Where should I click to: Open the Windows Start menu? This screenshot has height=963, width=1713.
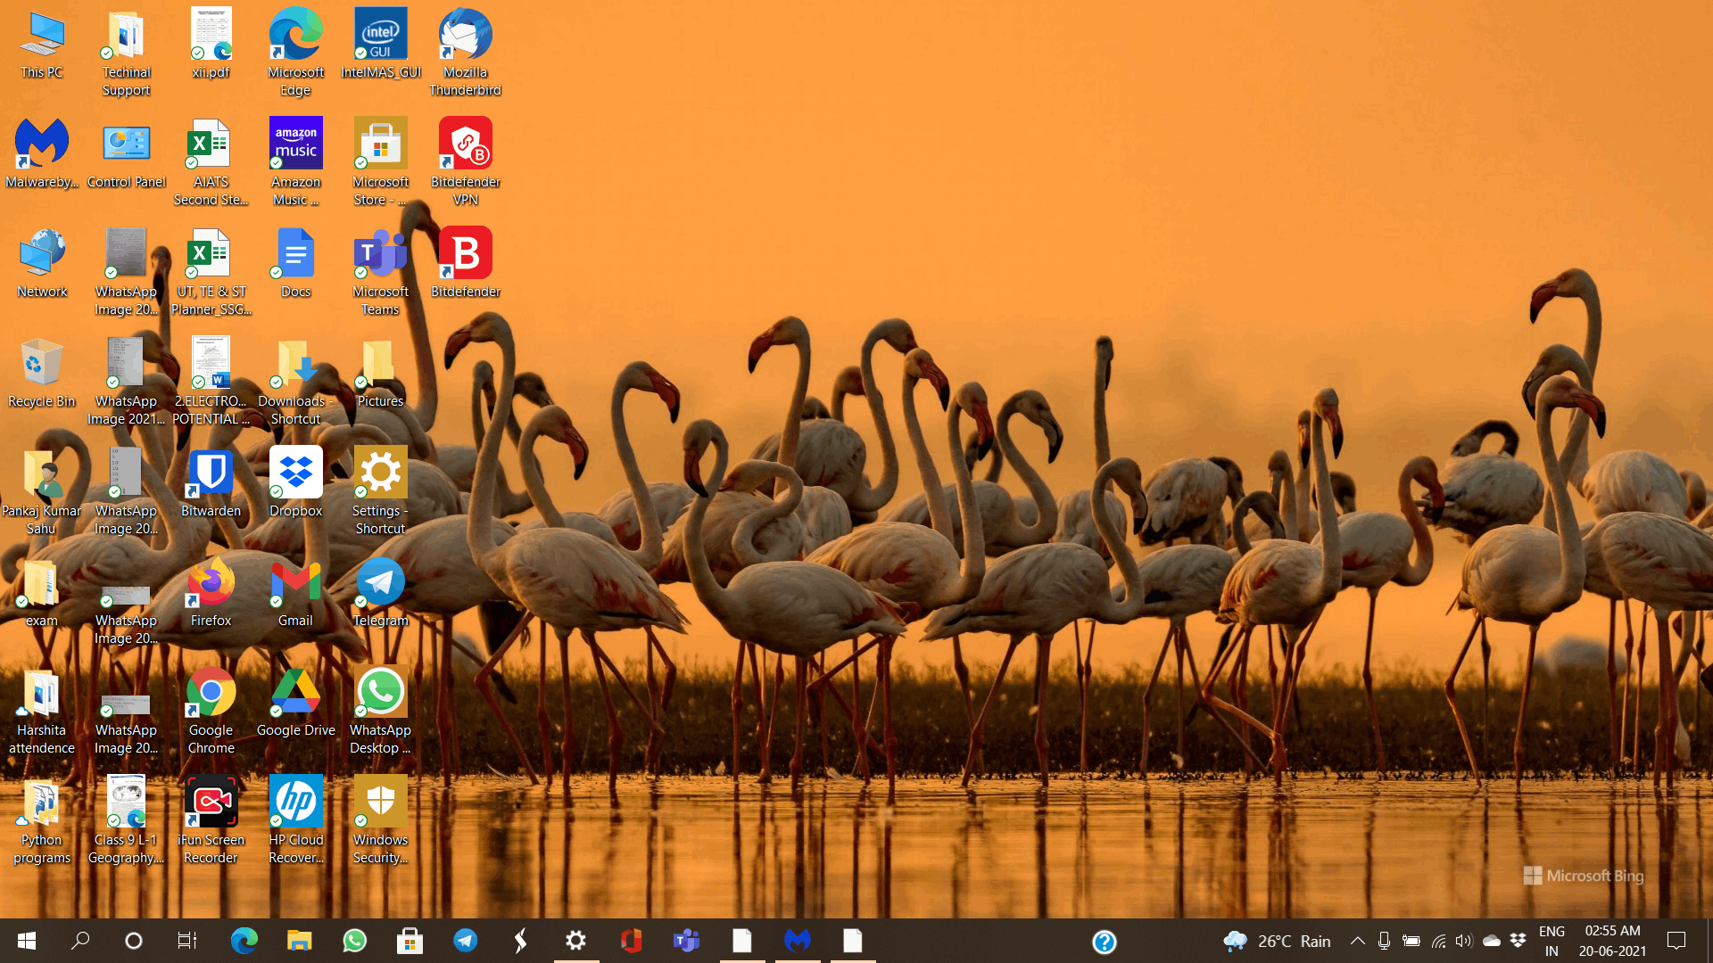(x=27, y=941)
